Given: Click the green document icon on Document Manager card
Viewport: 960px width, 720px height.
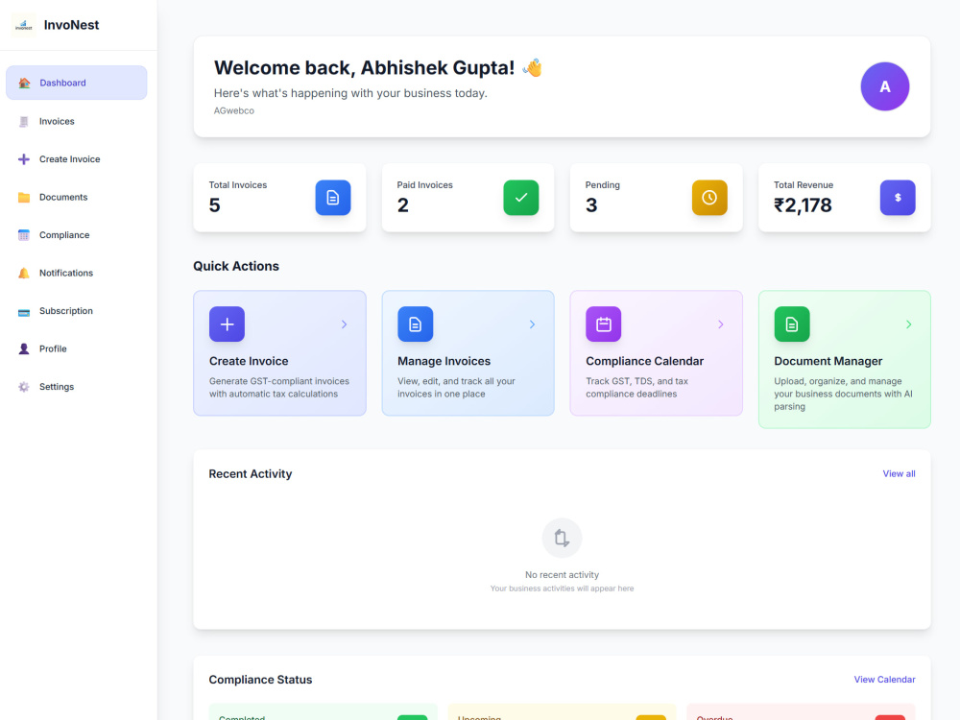Looking at the screenshot, I should tap(792, 324).
